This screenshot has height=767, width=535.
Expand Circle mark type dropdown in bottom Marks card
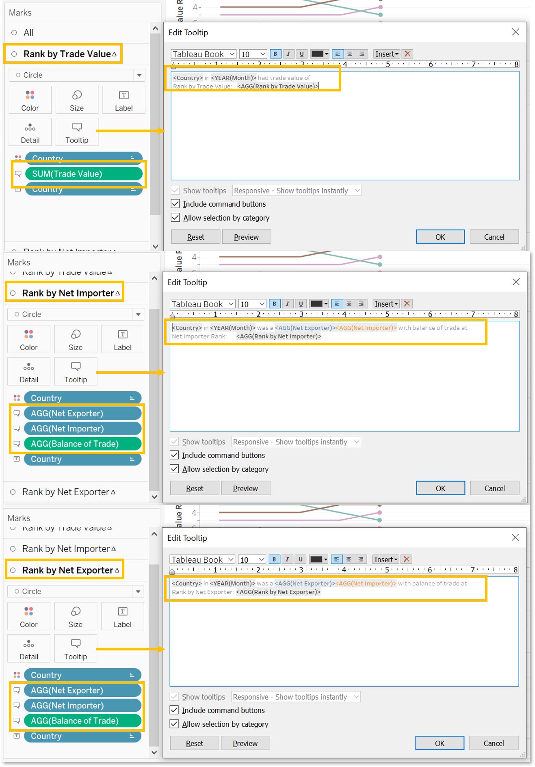[x=138, y=591]
